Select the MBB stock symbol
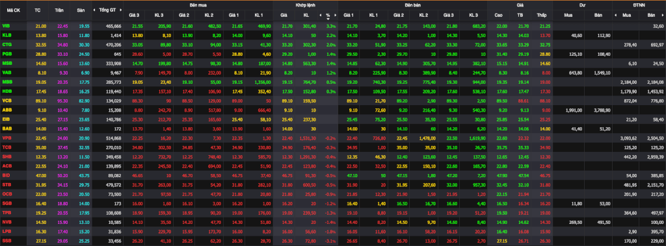 click(7, 82)
